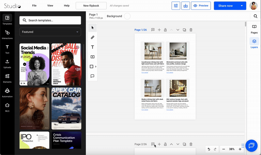The width and height of the screenshot is (261, 155).
Task: Delete Page 1 using trash icon
Action: click(191, 30)
